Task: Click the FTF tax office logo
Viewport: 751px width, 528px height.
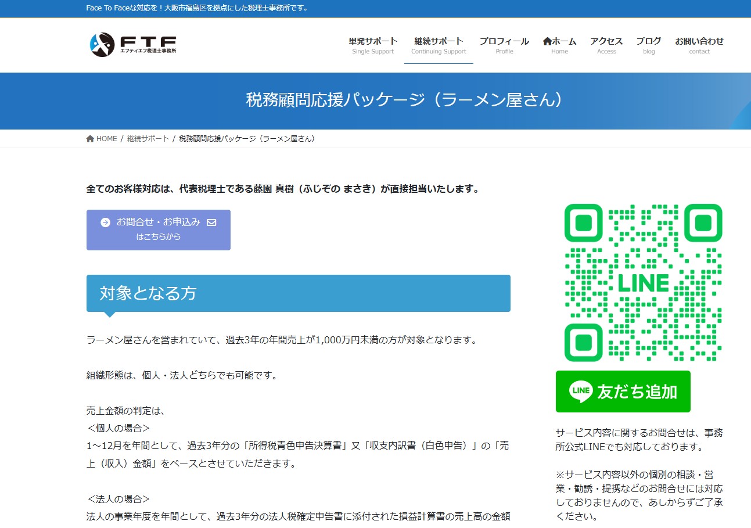Action: (133, 45)
